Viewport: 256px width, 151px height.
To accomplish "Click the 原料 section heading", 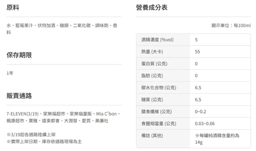I will tap(12, 8).
